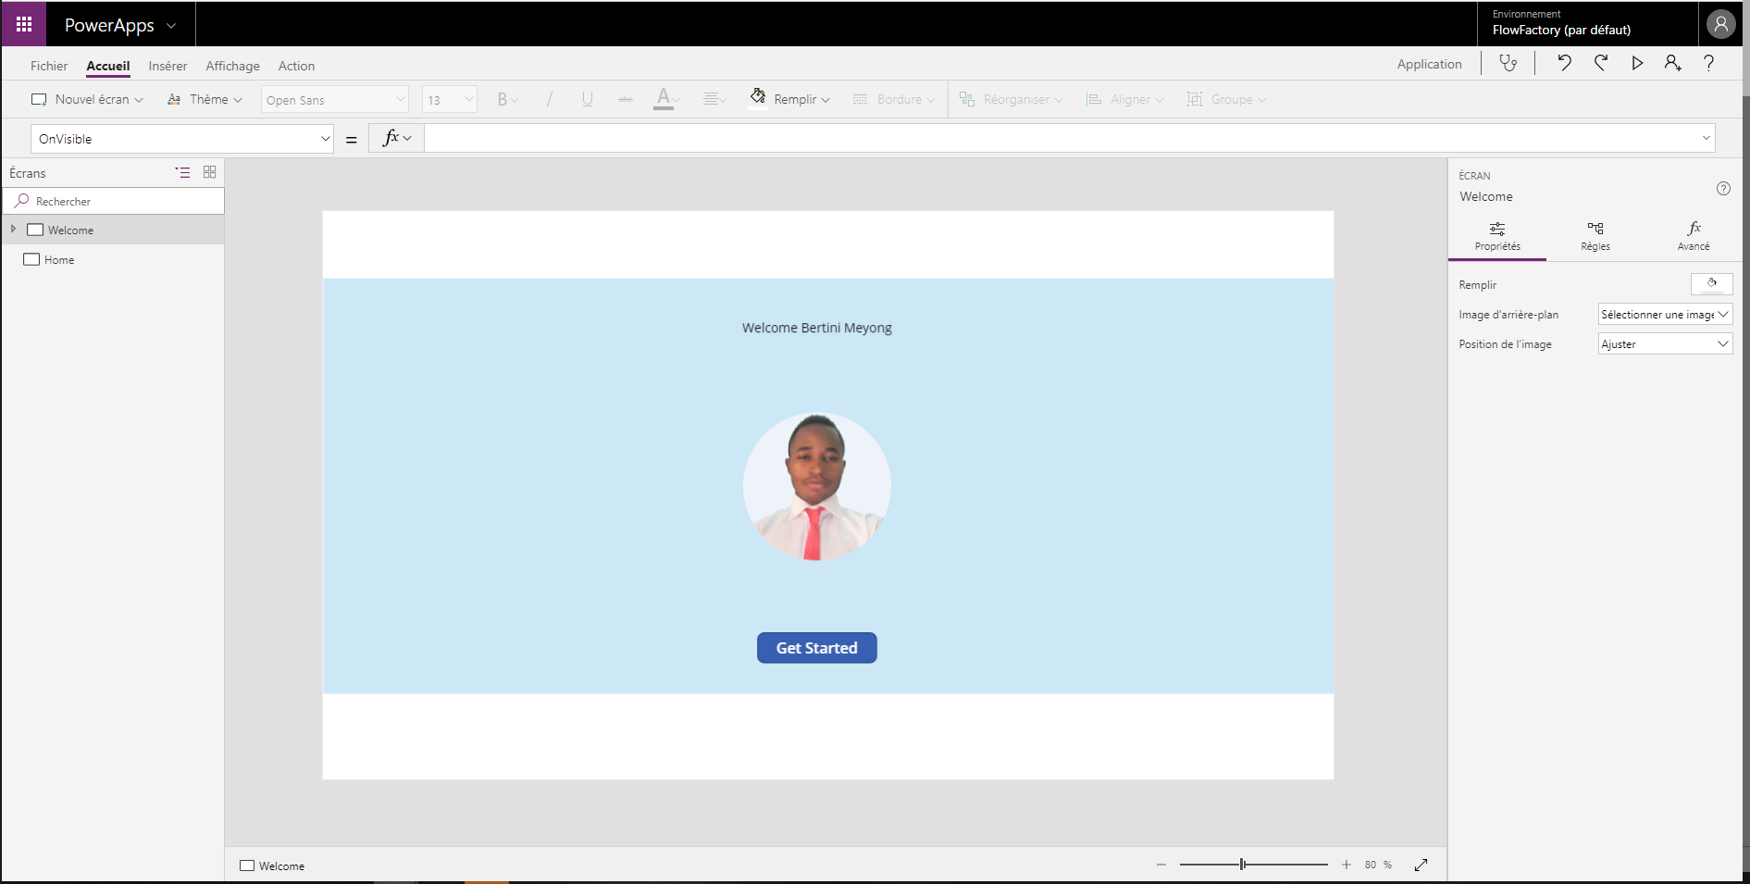1750x884 pixels.
Task: Undo the last action
Action: (1564, 63)
